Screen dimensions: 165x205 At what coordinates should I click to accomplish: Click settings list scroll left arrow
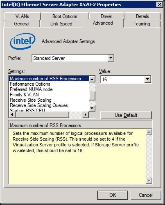[12, 114]
